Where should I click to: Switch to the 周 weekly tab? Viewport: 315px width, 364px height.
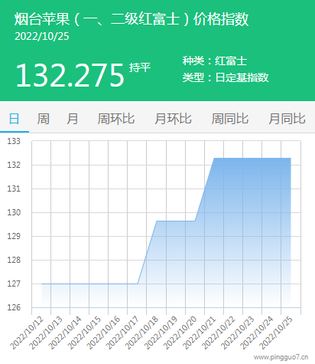(44, 119)
